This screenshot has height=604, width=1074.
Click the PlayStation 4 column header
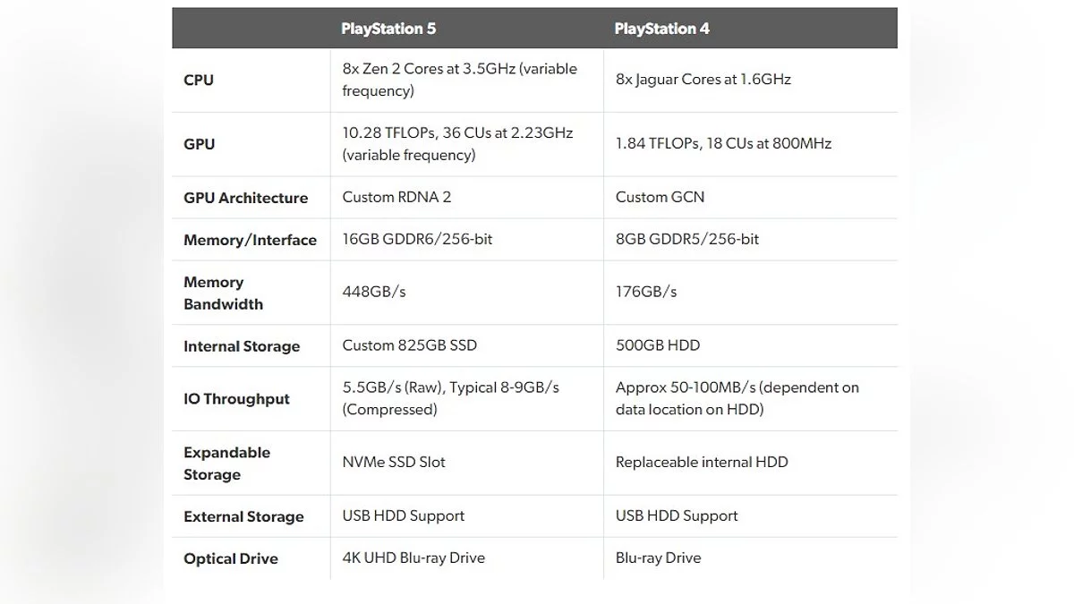[661, 29]
